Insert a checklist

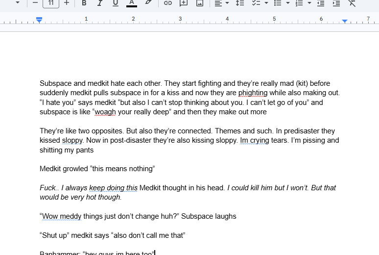256,3
